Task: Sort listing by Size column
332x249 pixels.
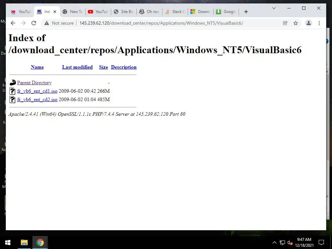Action: (103, 67)
